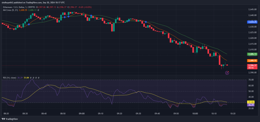Image resolution: width=260 pixels, height=122 pixels.
Task: Click the 2,645.00 price axis label
Action: coord(252,9)
